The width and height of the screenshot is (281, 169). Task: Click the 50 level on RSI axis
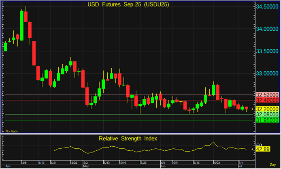pos(260,145)
